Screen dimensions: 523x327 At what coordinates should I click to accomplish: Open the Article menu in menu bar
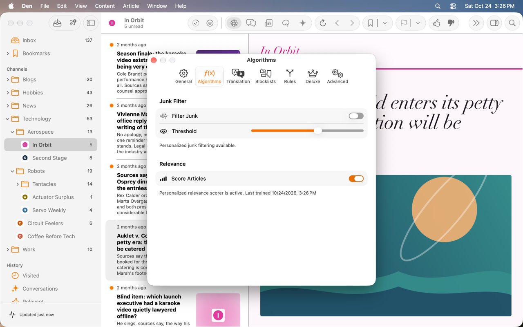click(x=131, y=6)
